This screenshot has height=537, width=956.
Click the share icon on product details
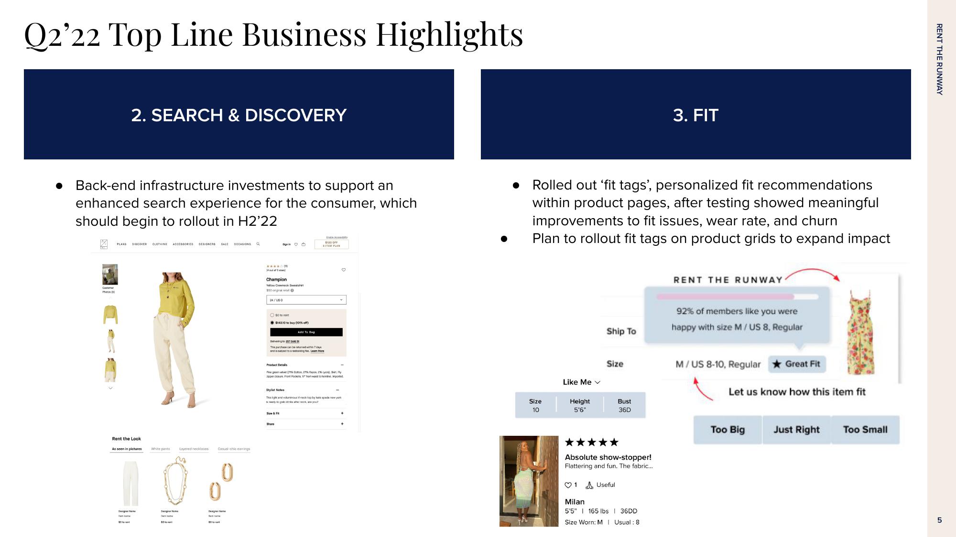345,423
